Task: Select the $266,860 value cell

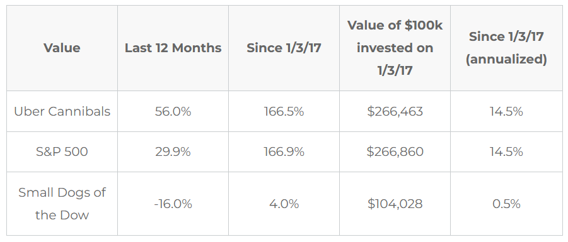Action: [x=395, y=151]
